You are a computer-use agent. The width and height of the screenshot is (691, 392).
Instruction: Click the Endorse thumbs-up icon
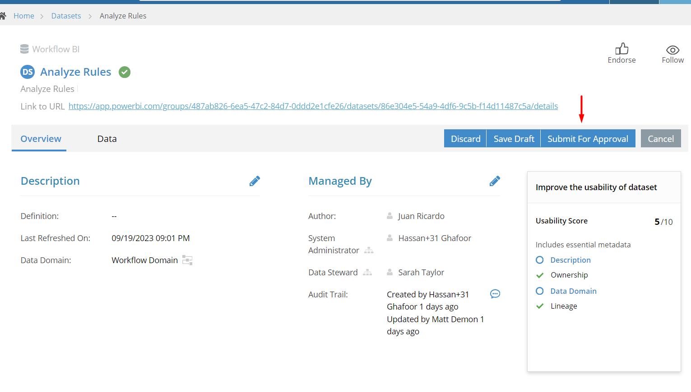pos(621,48)
